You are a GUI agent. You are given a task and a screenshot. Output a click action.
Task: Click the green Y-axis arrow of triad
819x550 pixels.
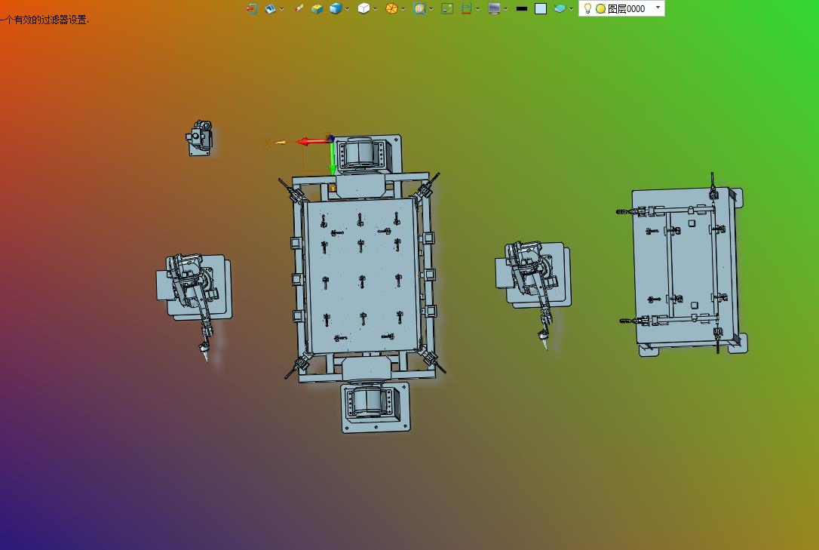click(x=332, y=158)
